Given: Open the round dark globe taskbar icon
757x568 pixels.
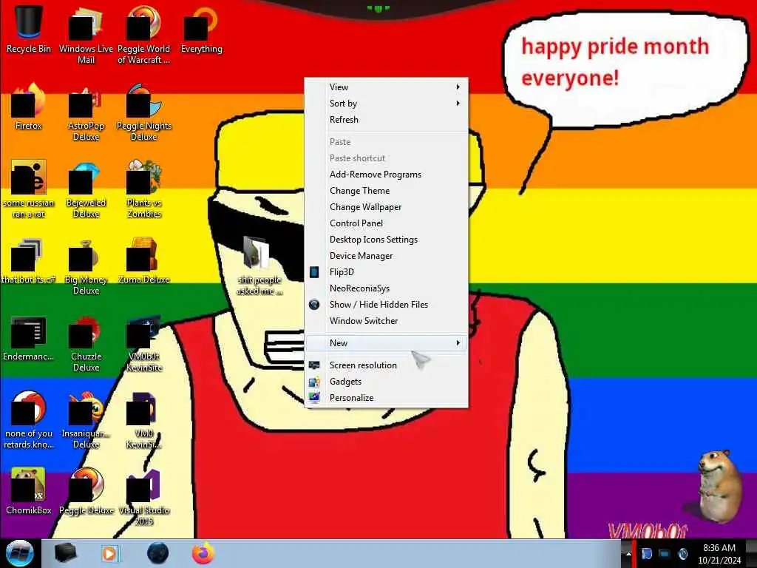Looking at the screenshot, I should 157,553.
